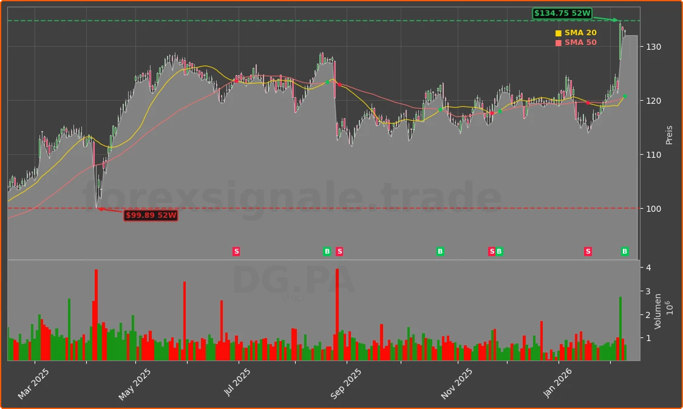The height and width of the screenshot is (409, 683).
Task: Click the $99.89 52W low label
Action: (151, 215)
